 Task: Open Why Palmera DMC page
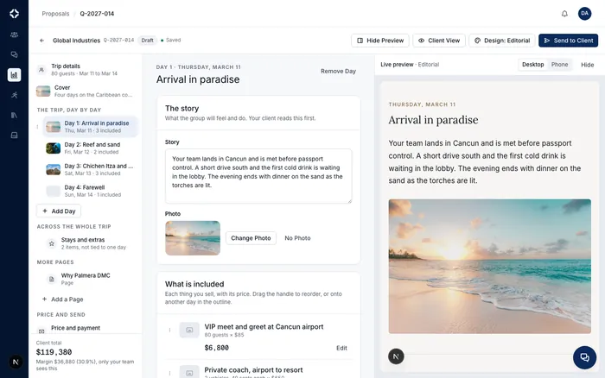click(90, 279)
